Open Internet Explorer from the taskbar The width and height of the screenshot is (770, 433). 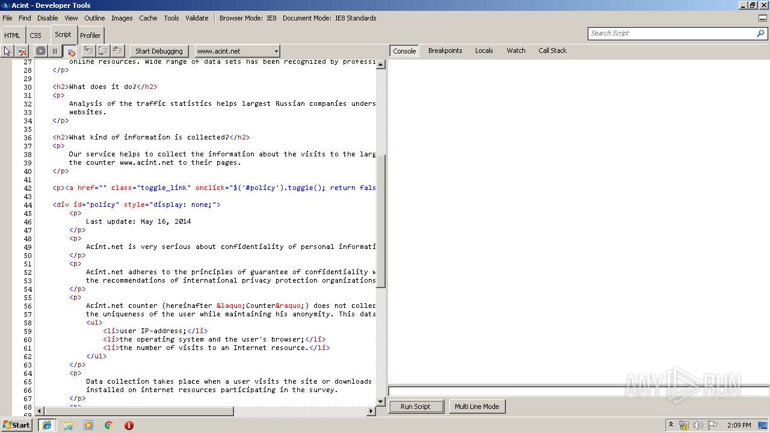click(x=47, y=425)
